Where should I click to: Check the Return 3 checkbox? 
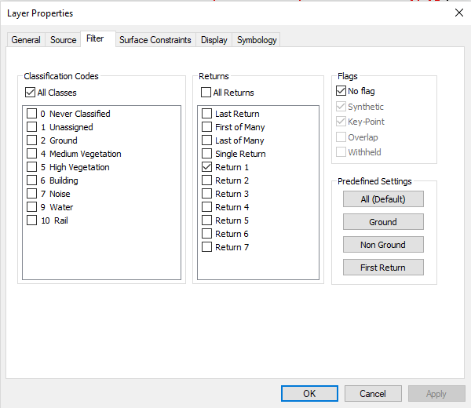206,194
